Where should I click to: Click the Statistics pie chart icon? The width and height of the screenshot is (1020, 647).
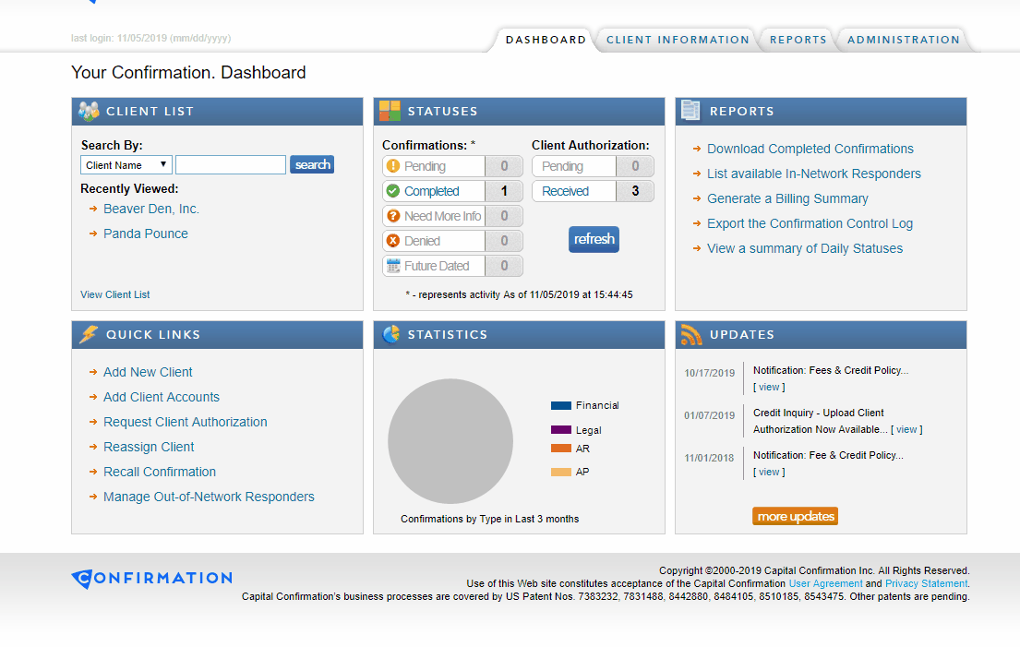[390, 334]
